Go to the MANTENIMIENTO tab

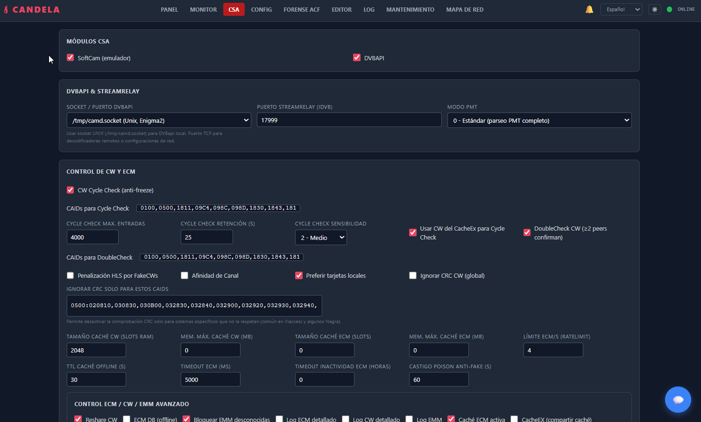point(410,9)
